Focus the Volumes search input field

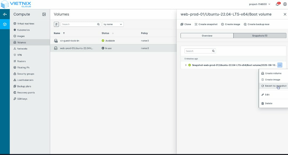pyautogui.click(x=79, y=24)
